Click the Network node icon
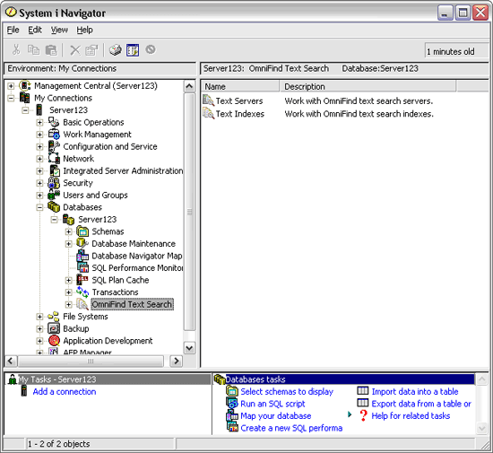 pyautogui.click(x=54, y=158)
